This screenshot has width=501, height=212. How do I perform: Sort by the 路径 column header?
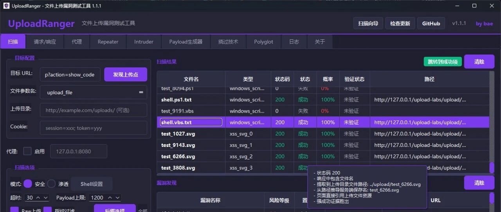pyautogui.click(x=429, y=79)
